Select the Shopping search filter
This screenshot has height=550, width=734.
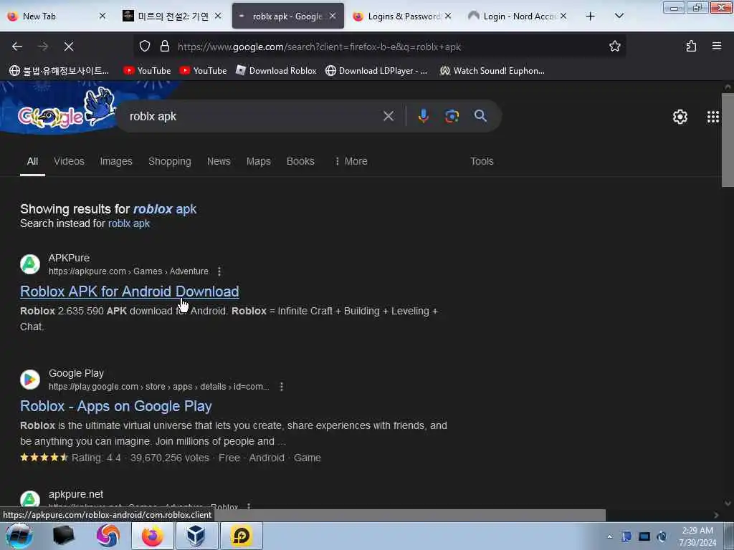tap(169, 161)
